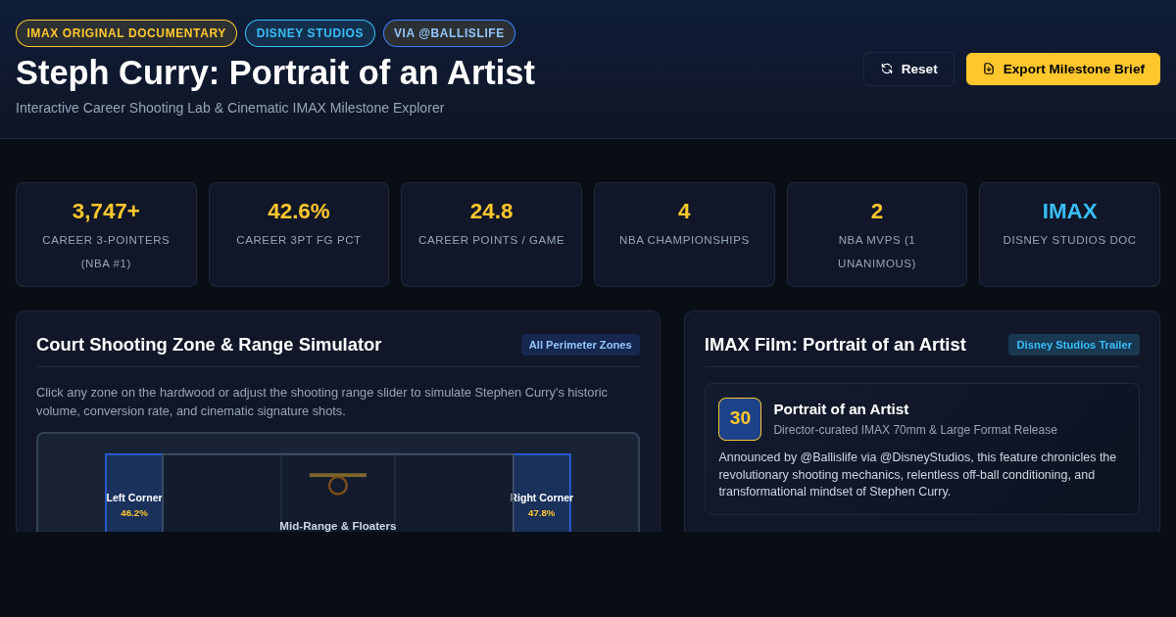Click the Reset refresh icon
The width and height of the screenshot is (1176, 617).
(x=887, y=70)
